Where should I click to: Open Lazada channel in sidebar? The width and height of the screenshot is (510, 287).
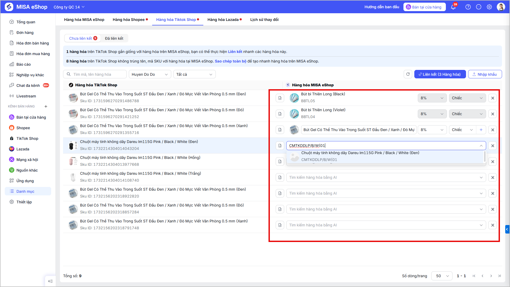coord(23,149)
